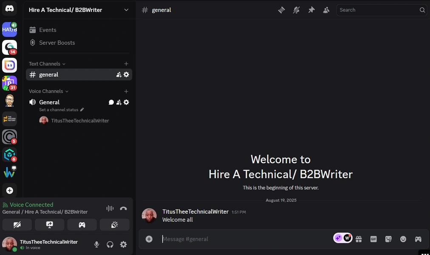430x255 pixels.
Task: Open server with 5 notification badge
Action: [10, 136]
